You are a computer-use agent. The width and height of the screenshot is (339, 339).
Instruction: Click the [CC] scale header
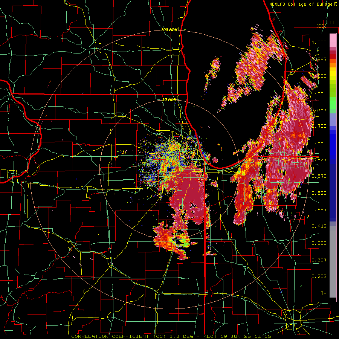(321, 26)
